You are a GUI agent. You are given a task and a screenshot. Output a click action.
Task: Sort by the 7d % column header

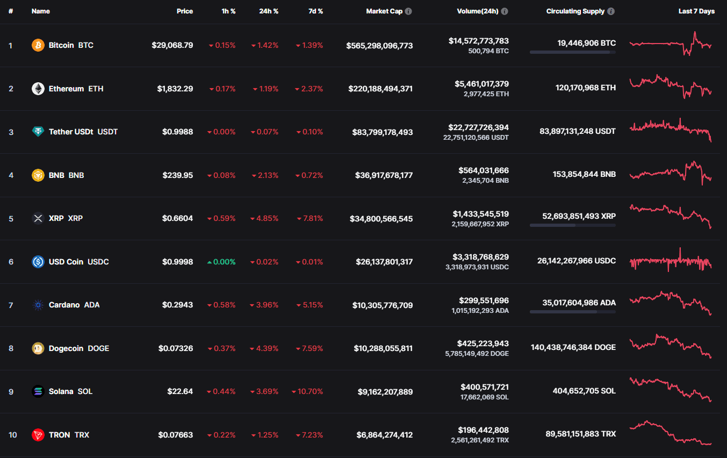point(315,11)
